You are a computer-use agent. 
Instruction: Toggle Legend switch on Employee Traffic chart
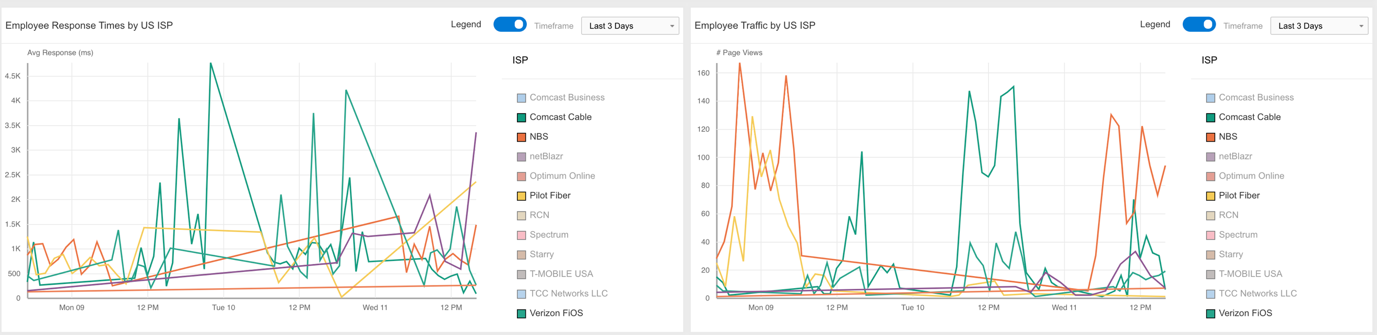(x=1198, y=24)
